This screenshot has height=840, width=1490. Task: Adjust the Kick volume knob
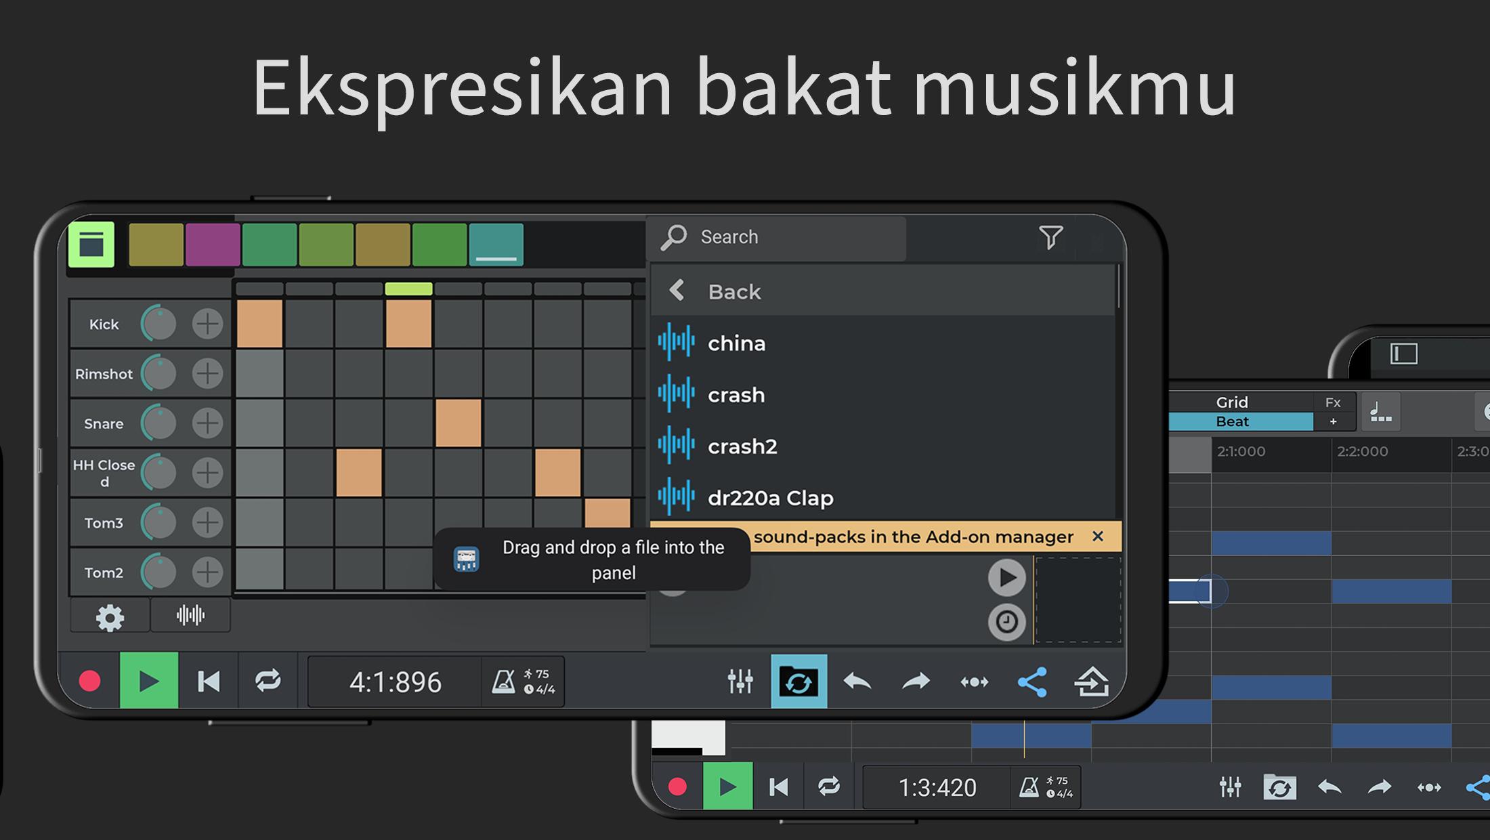coord(158,324)
